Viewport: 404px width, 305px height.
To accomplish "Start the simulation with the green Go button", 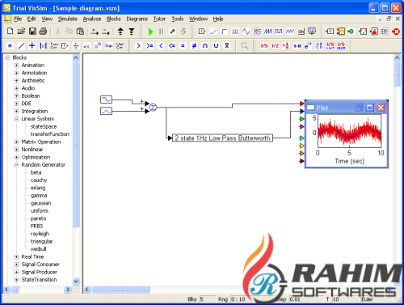I will (150, 32).
